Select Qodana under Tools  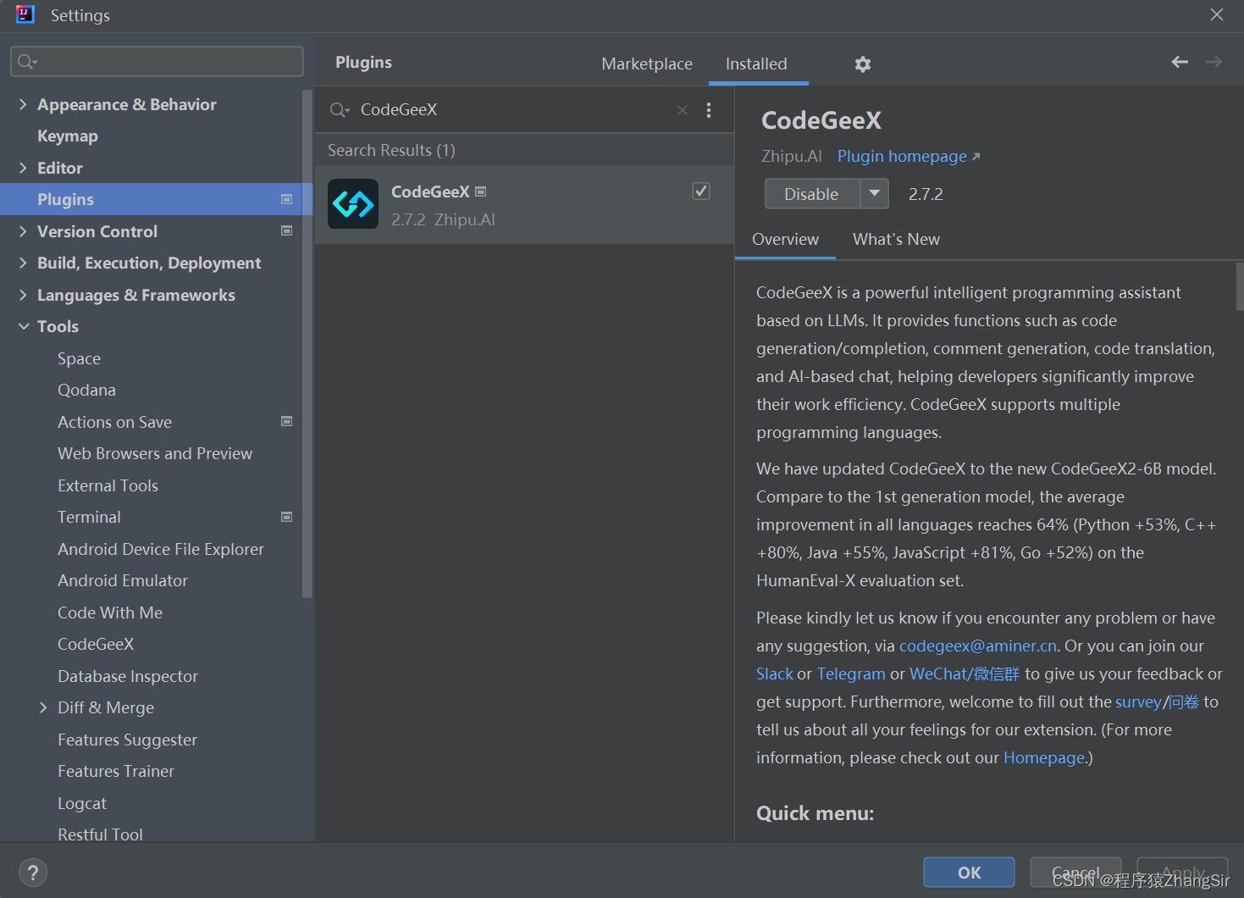(x=86, y=390)
